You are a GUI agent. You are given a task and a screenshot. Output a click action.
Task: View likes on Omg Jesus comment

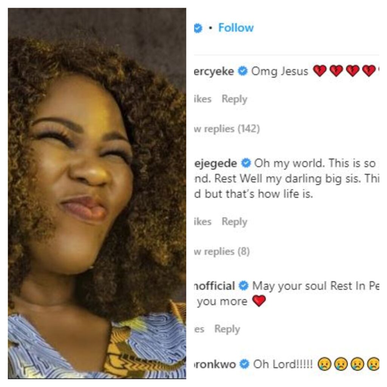coord(203,99)
